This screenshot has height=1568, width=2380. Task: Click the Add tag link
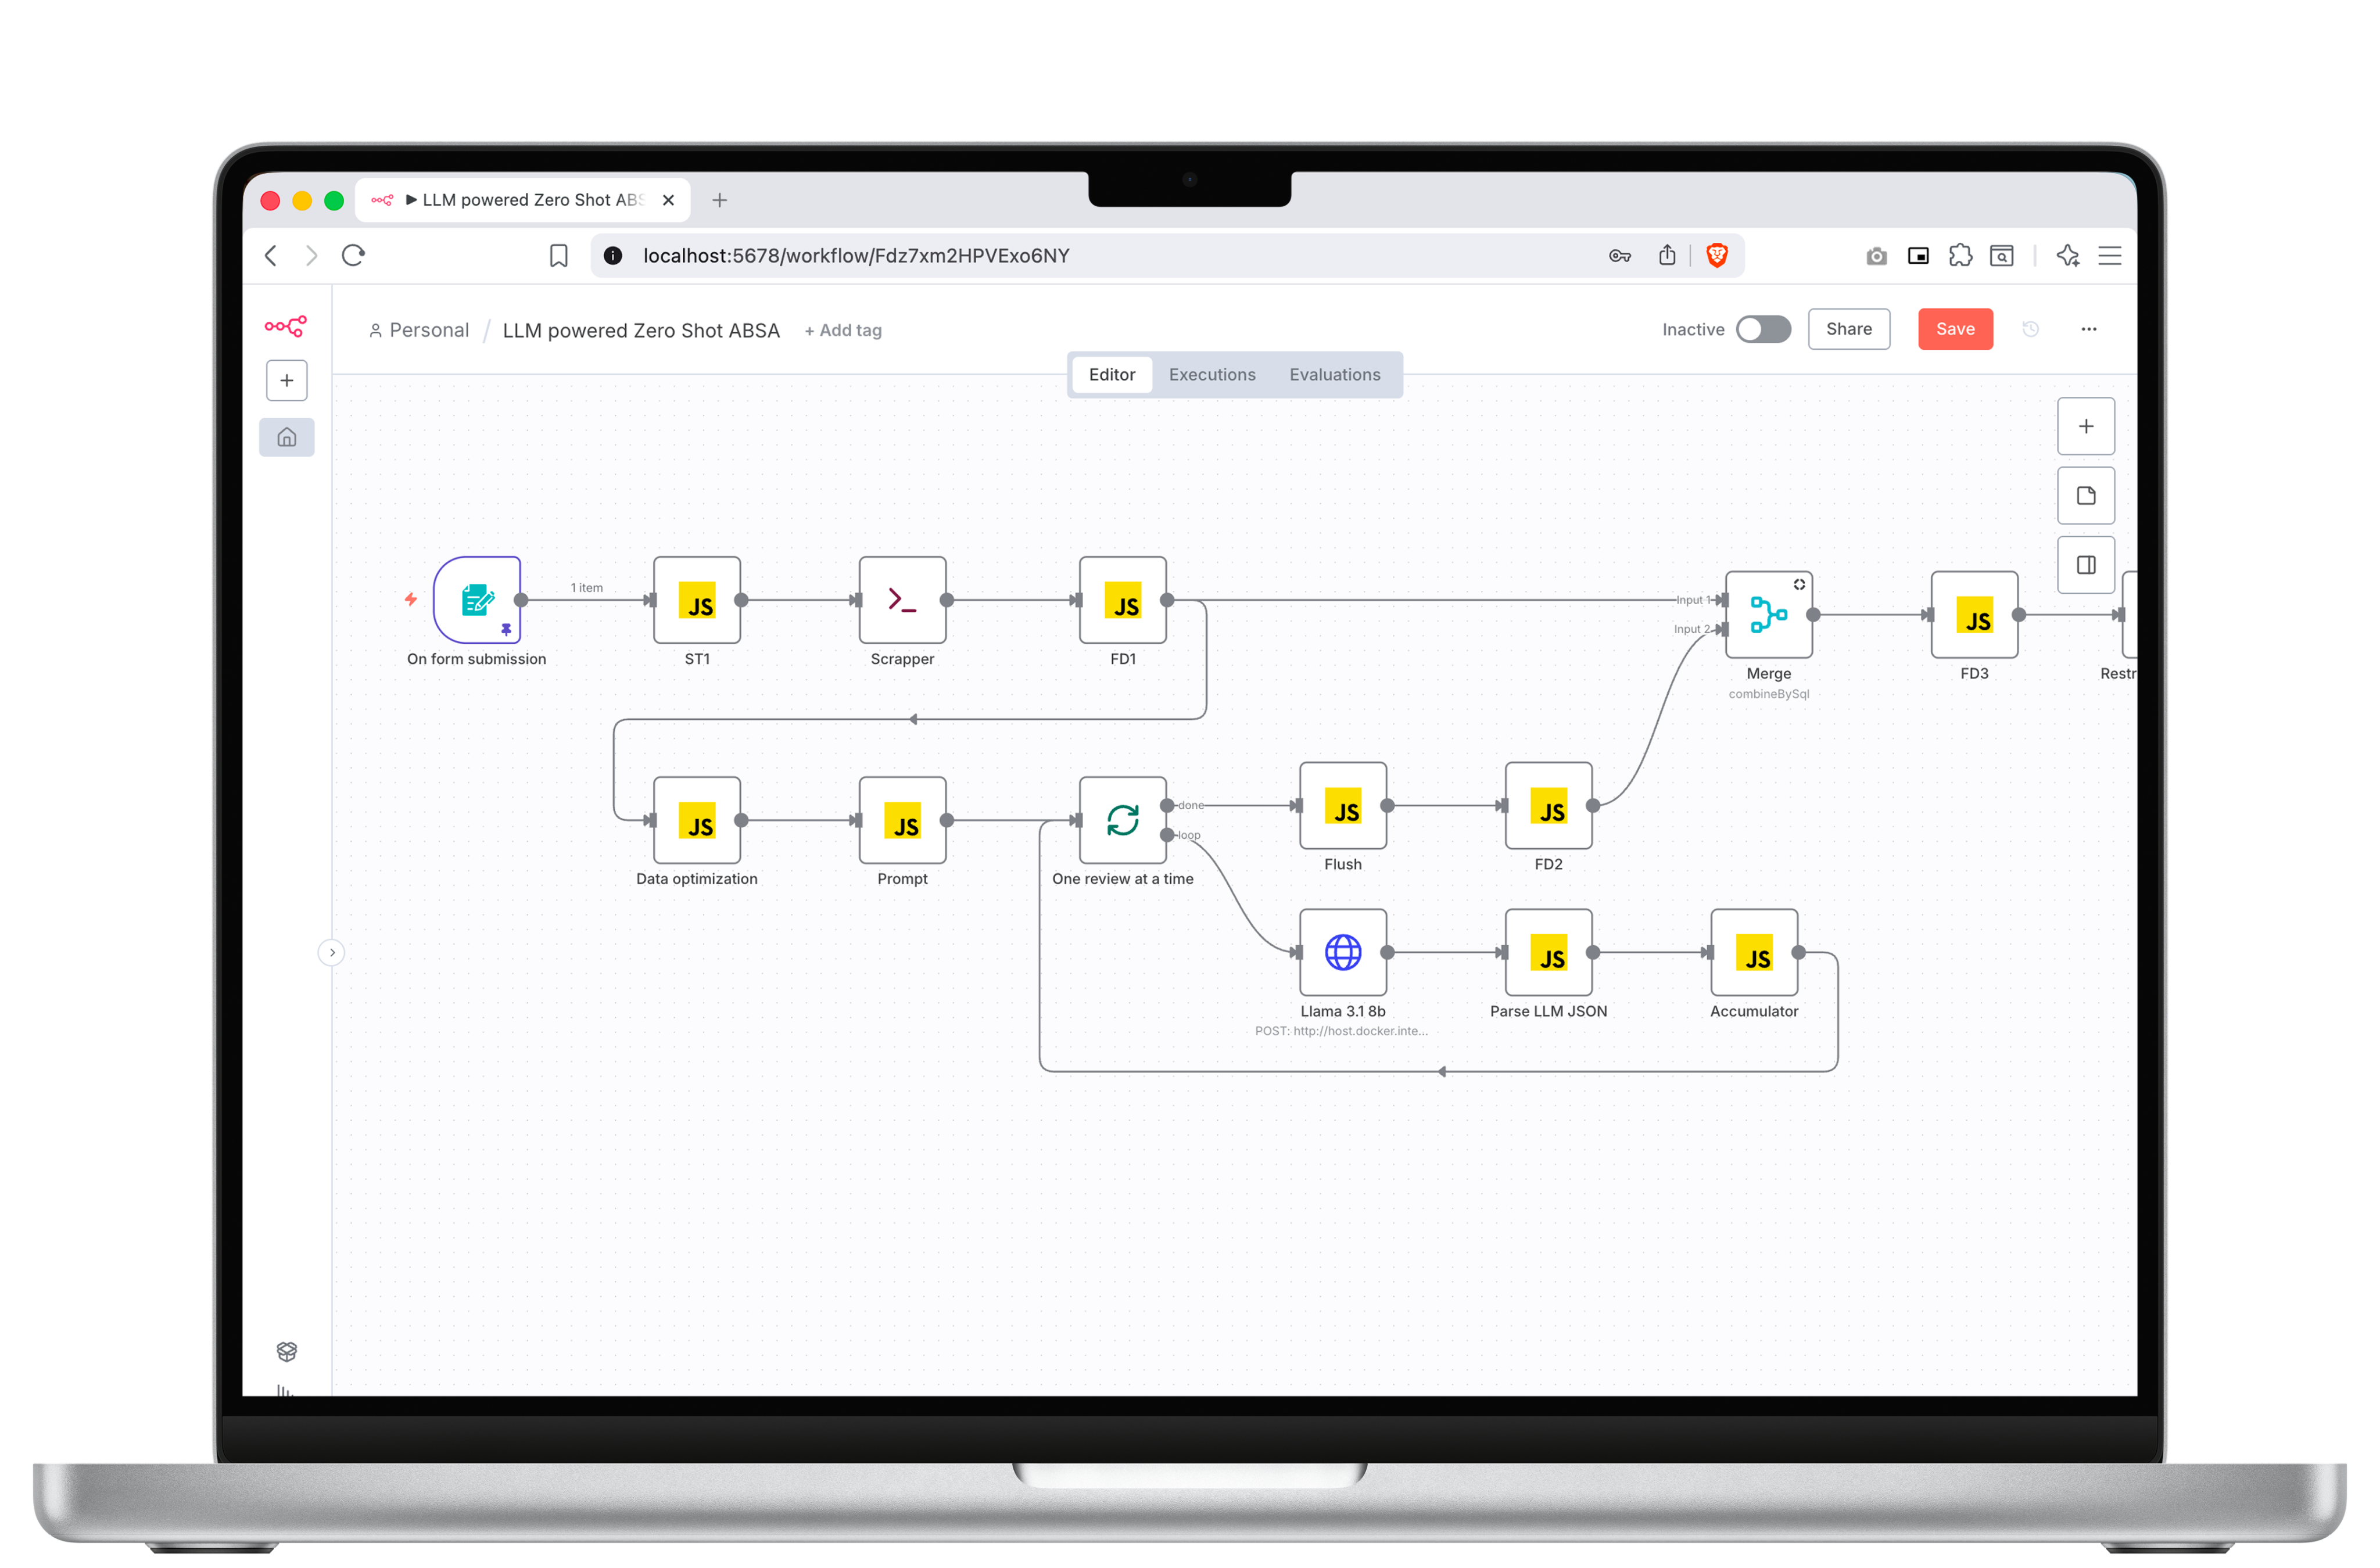click(x=843, y=330)
